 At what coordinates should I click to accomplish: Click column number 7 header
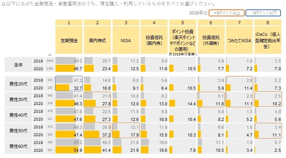(x=239, y=23)
